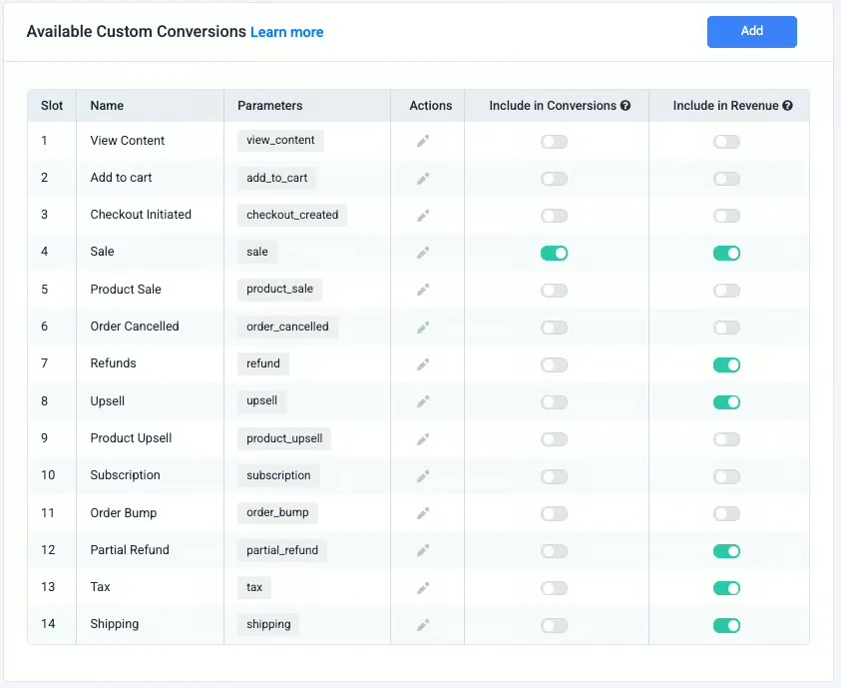Disable Sale in conversions

click(554, 254)
